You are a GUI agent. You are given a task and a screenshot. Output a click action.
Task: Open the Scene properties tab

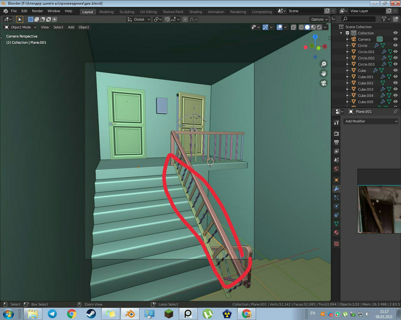coord(336,160)
